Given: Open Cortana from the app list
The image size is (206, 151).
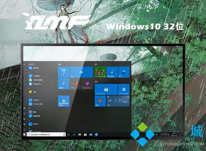Looking at the screenshot, I should tap(36, 104).
